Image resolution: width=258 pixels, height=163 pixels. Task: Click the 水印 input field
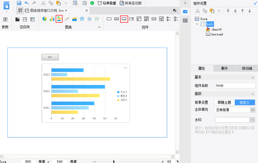(232, 120)
